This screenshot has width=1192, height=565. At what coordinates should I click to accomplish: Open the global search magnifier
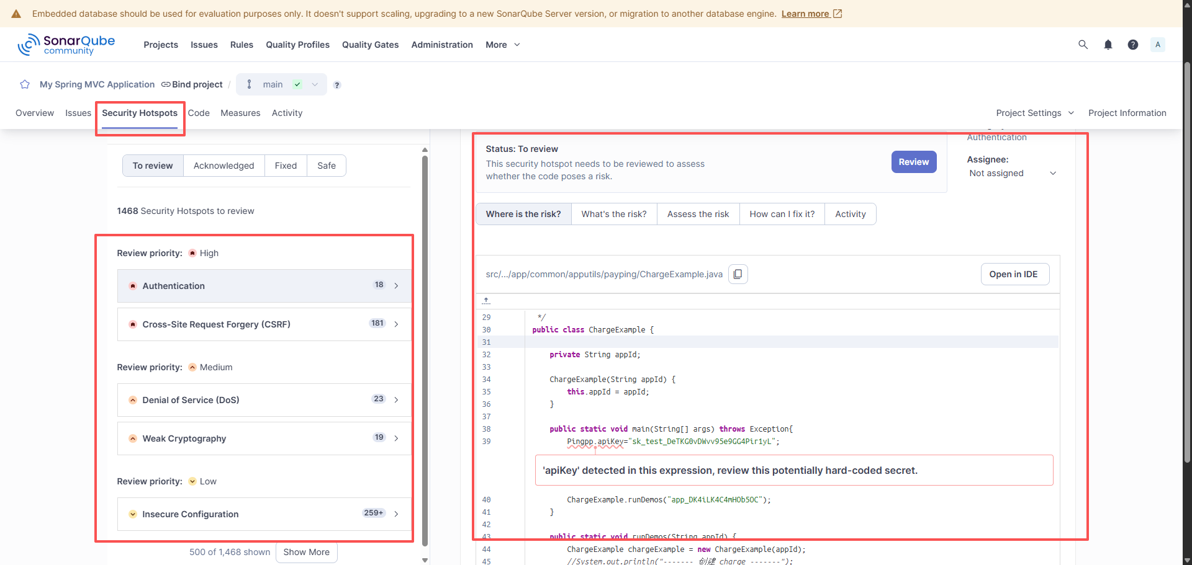[1083, 44]
